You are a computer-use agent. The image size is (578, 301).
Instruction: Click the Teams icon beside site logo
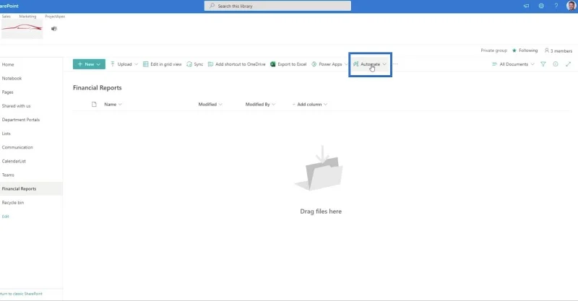click(54, 29)
